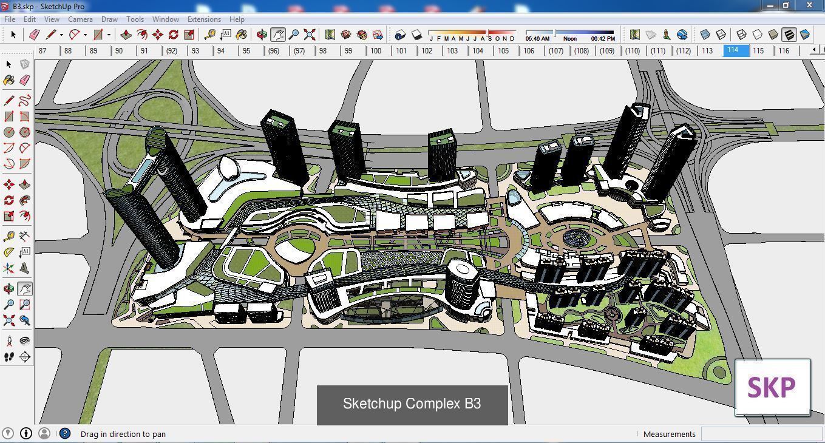The height and width of the screenshot is (443, 825).
Task: Activate the Walk footprints tool
Action: [8, 357]
